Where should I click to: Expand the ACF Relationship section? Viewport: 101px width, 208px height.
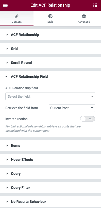[50, 35]
